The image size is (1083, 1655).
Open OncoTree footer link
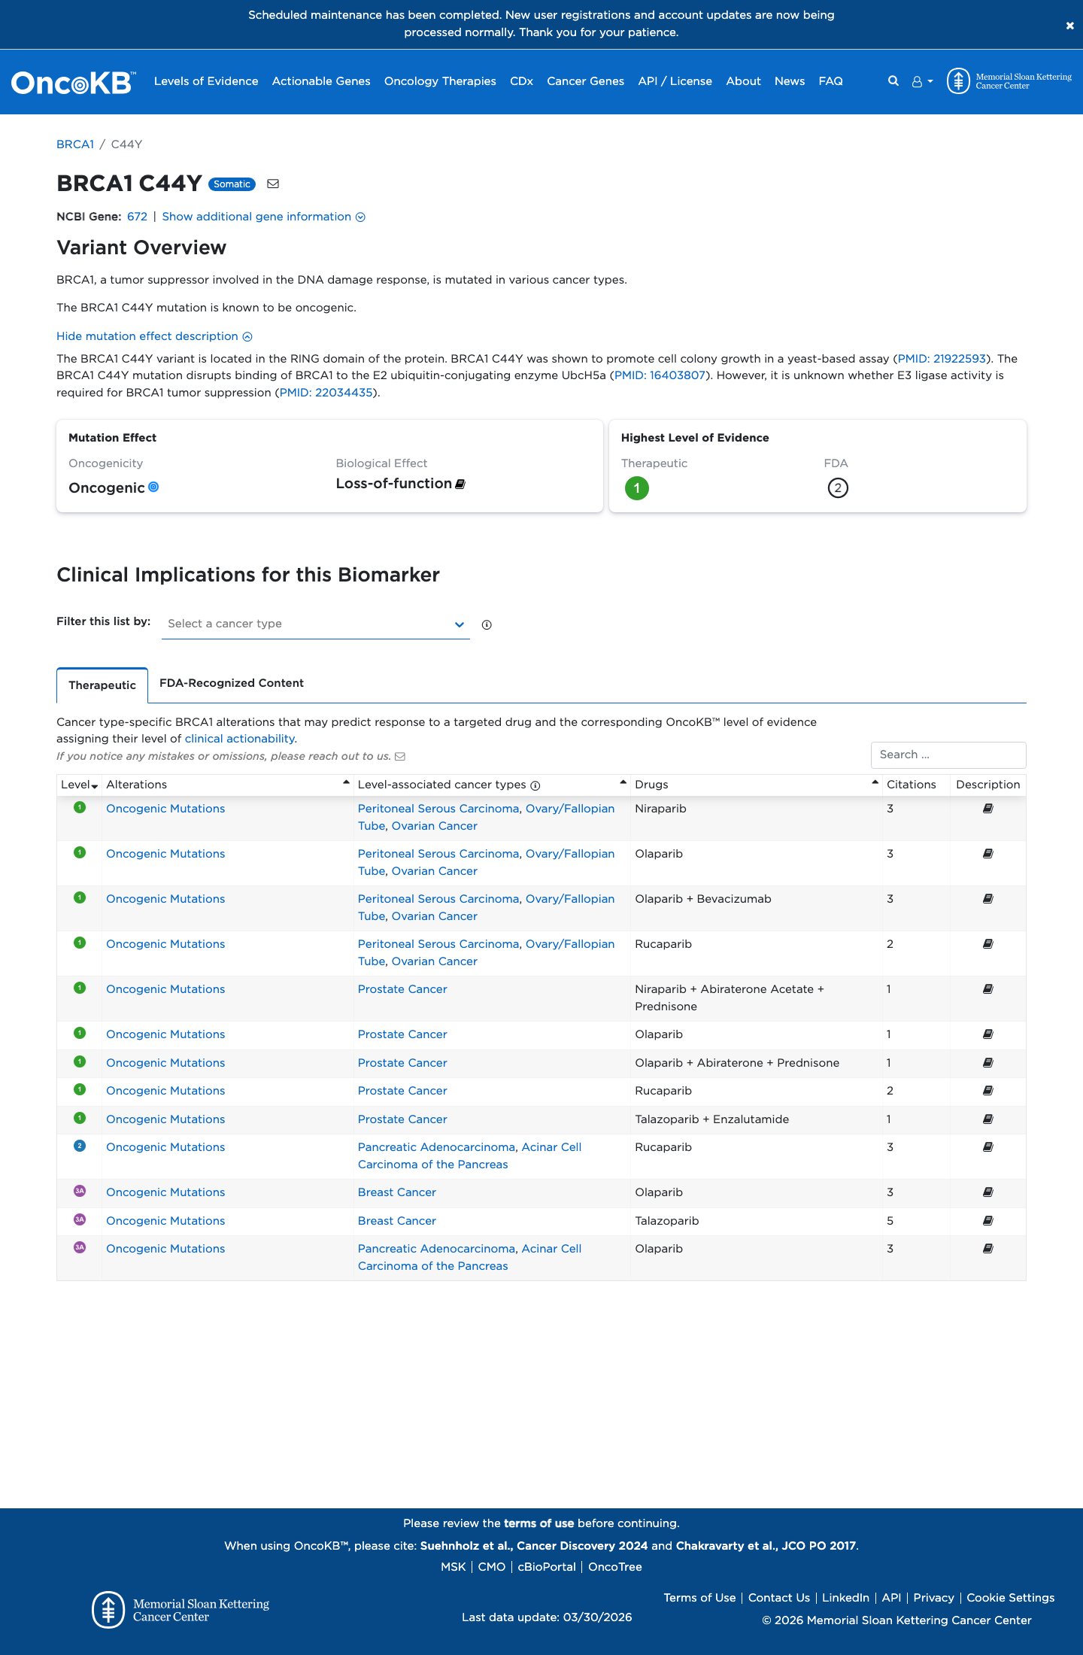(615, 1567)
